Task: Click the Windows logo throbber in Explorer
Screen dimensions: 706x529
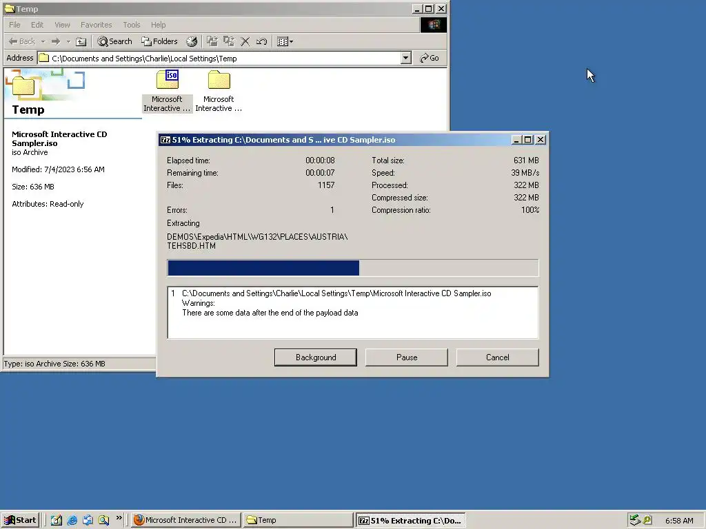Action: pyautogui.click(x=434, y=25)
